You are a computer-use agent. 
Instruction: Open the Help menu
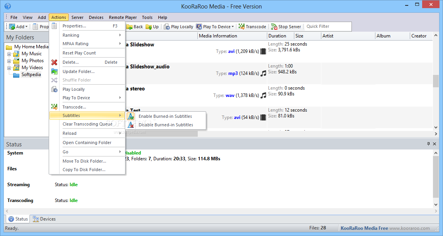(163, 17)
